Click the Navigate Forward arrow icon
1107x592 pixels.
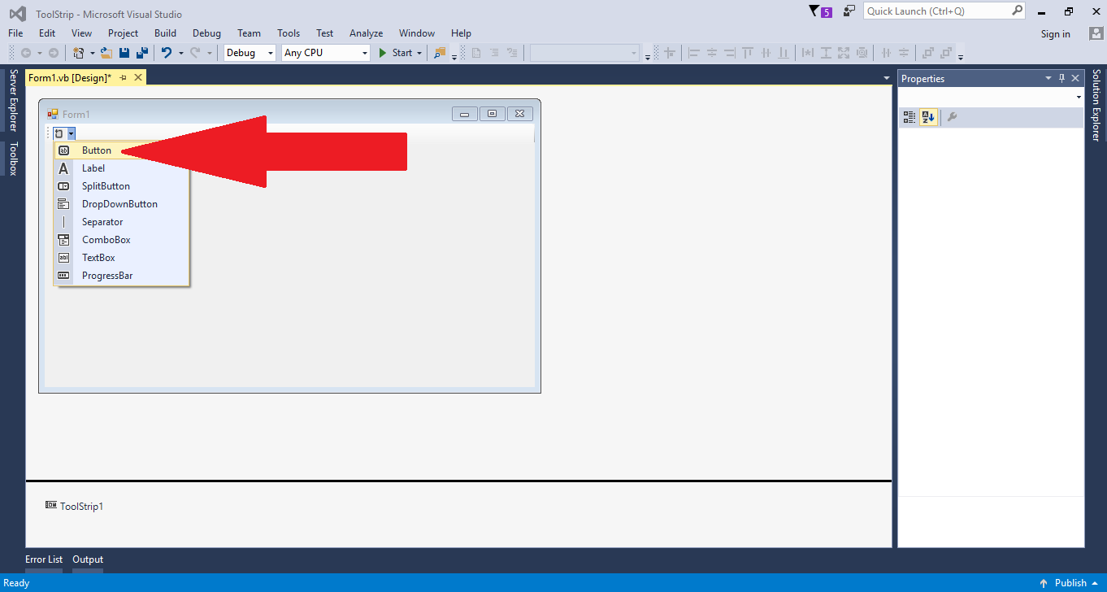[x=53, y=53]
